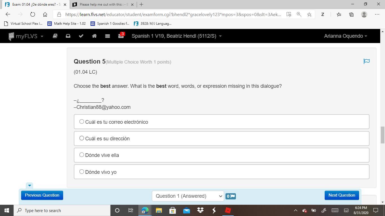Image resolution: width=385 pixels, height=216 pixels.
Task: Open '3928: M/J Languag...' bookmark
Action: tap(153, 24)
